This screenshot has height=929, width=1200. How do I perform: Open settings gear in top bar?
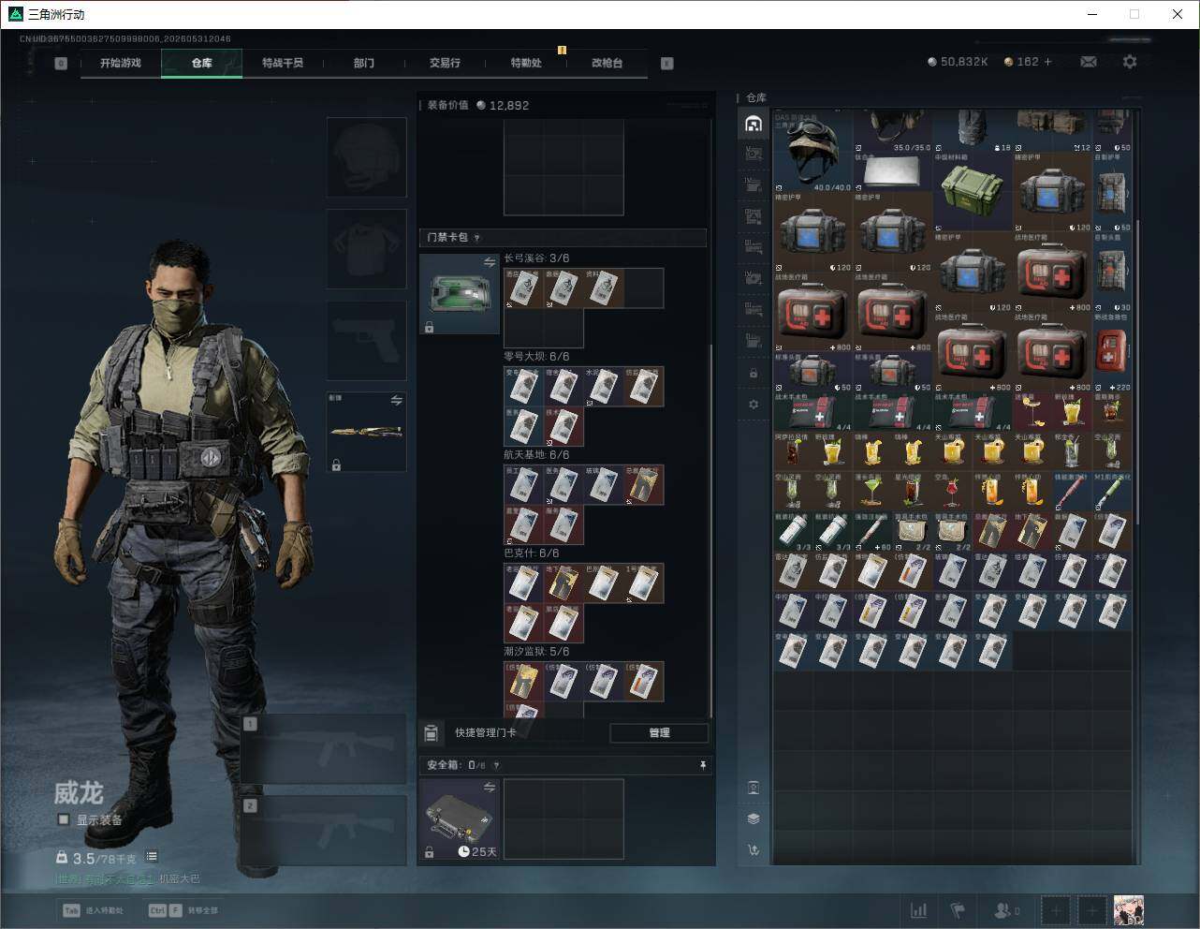[x=1130, y=62]
